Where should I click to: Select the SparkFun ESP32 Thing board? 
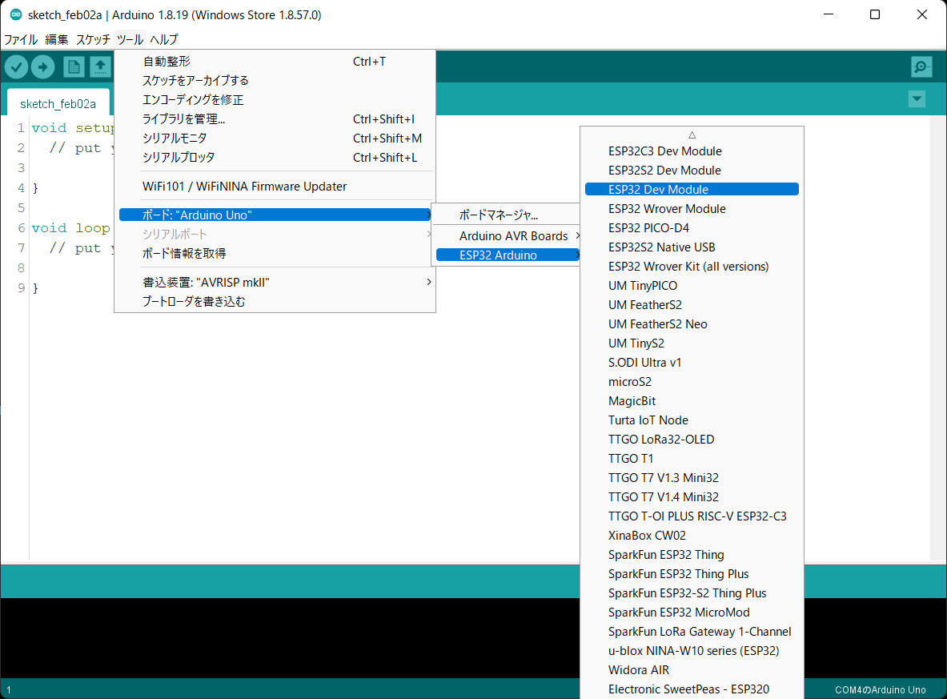point(665,554)
